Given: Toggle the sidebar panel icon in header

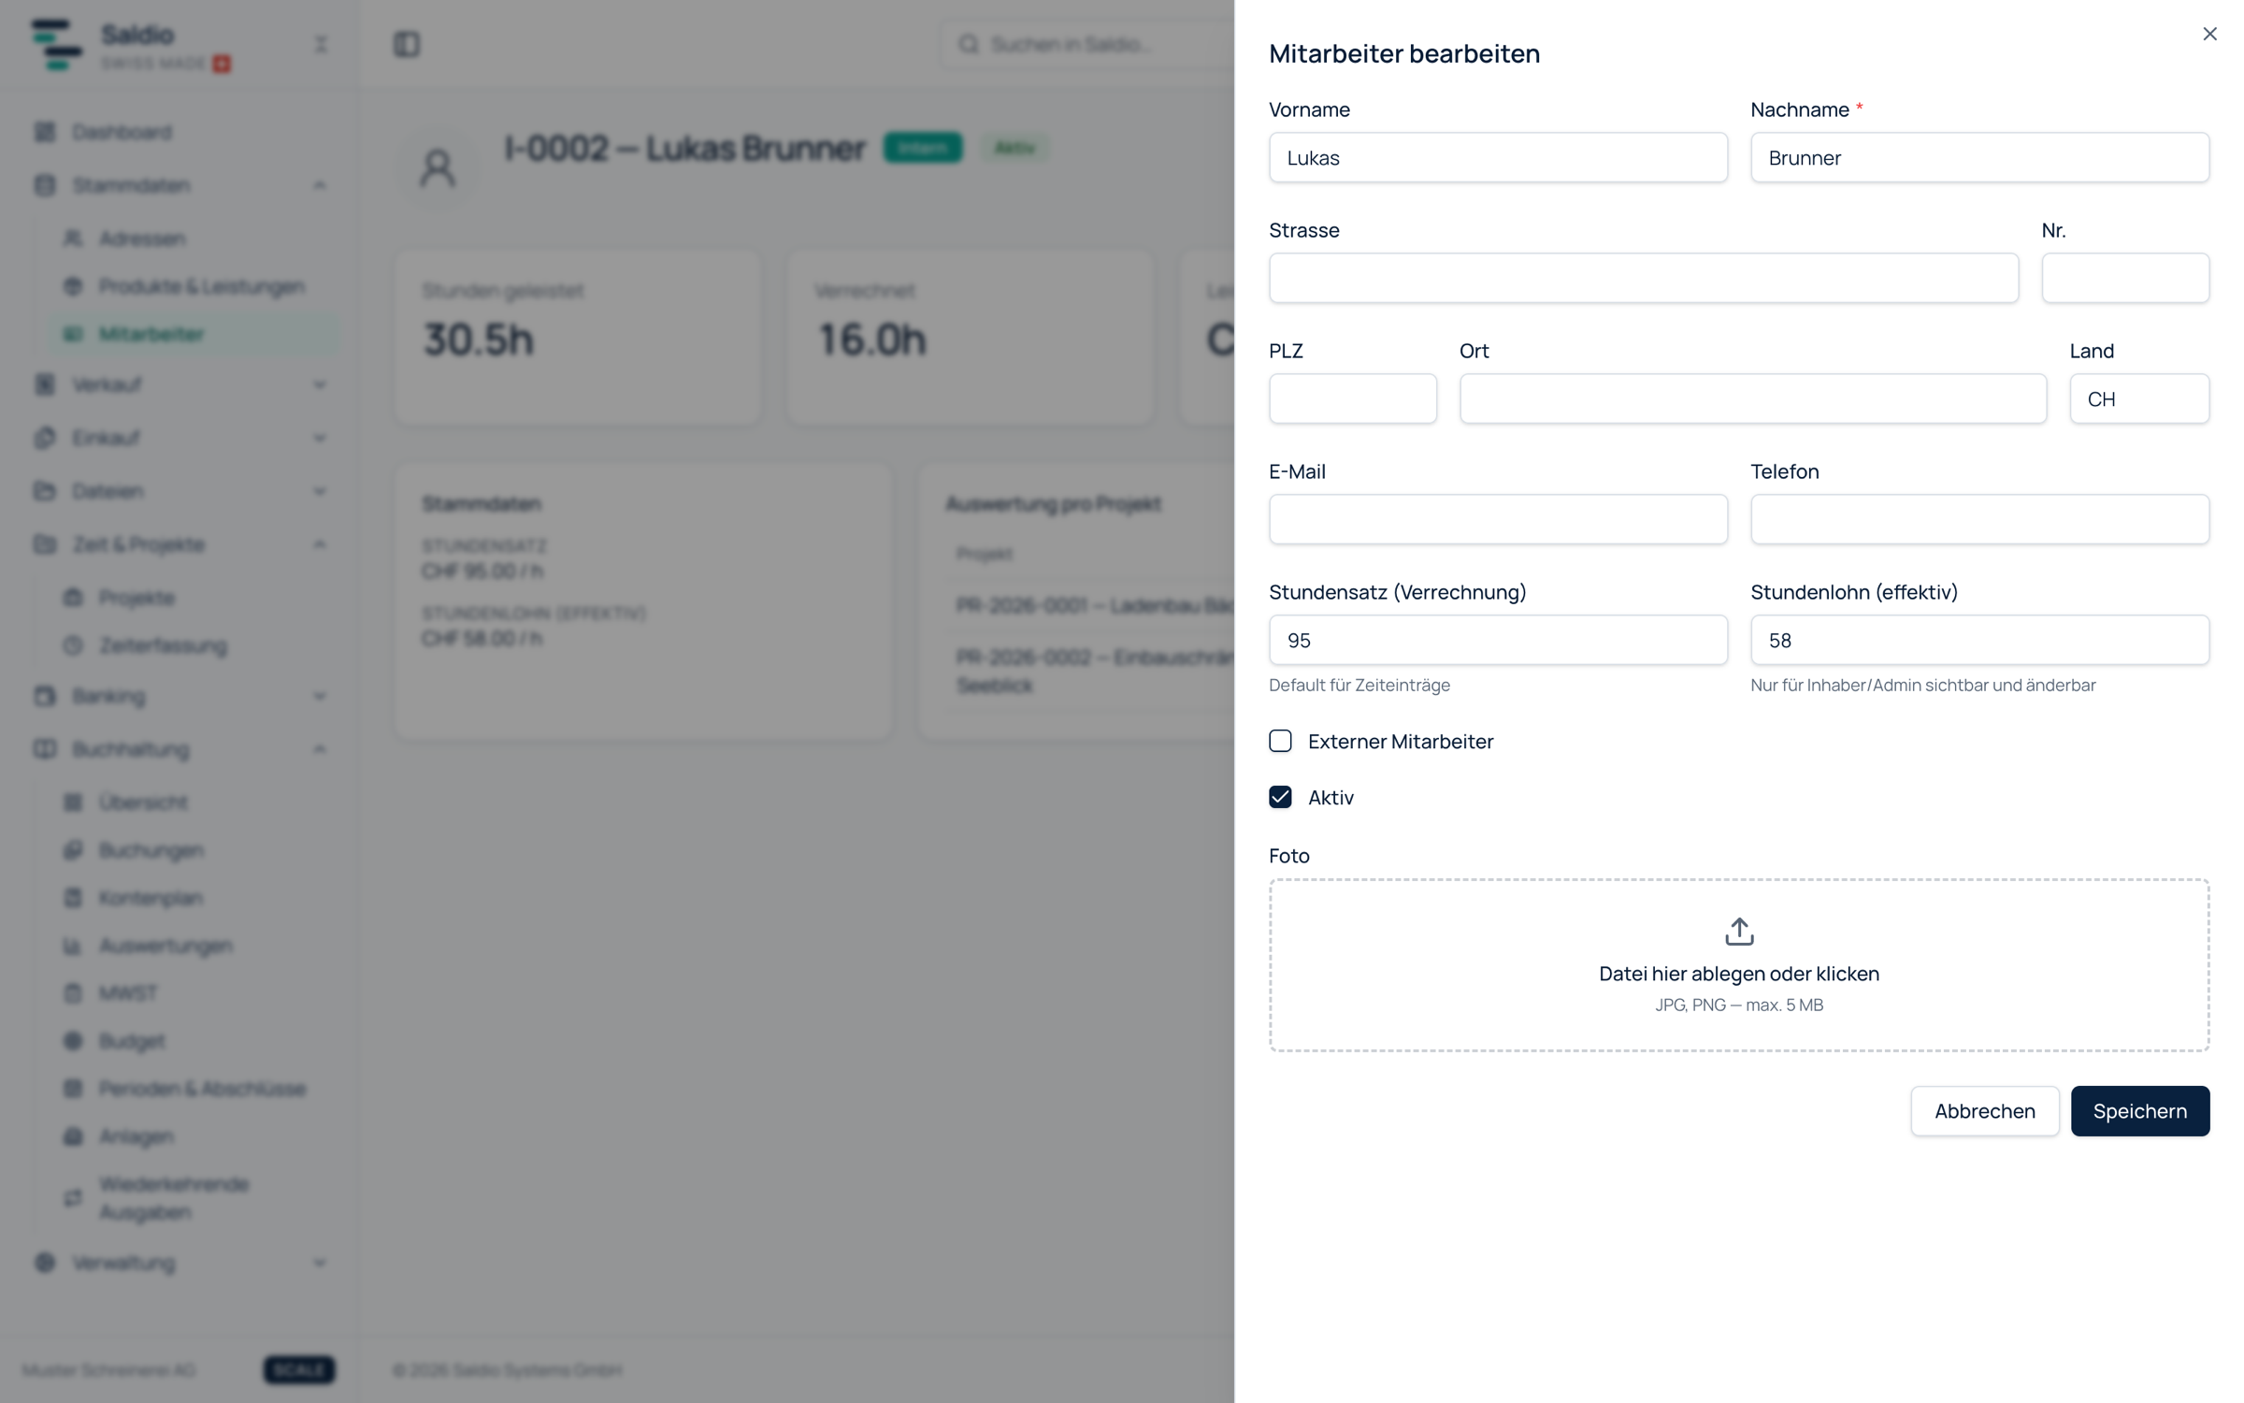Looking at the screenshot, I should coord(407,44).
